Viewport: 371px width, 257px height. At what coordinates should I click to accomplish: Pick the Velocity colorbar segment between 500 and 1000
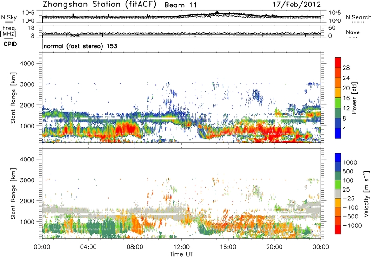338,167
